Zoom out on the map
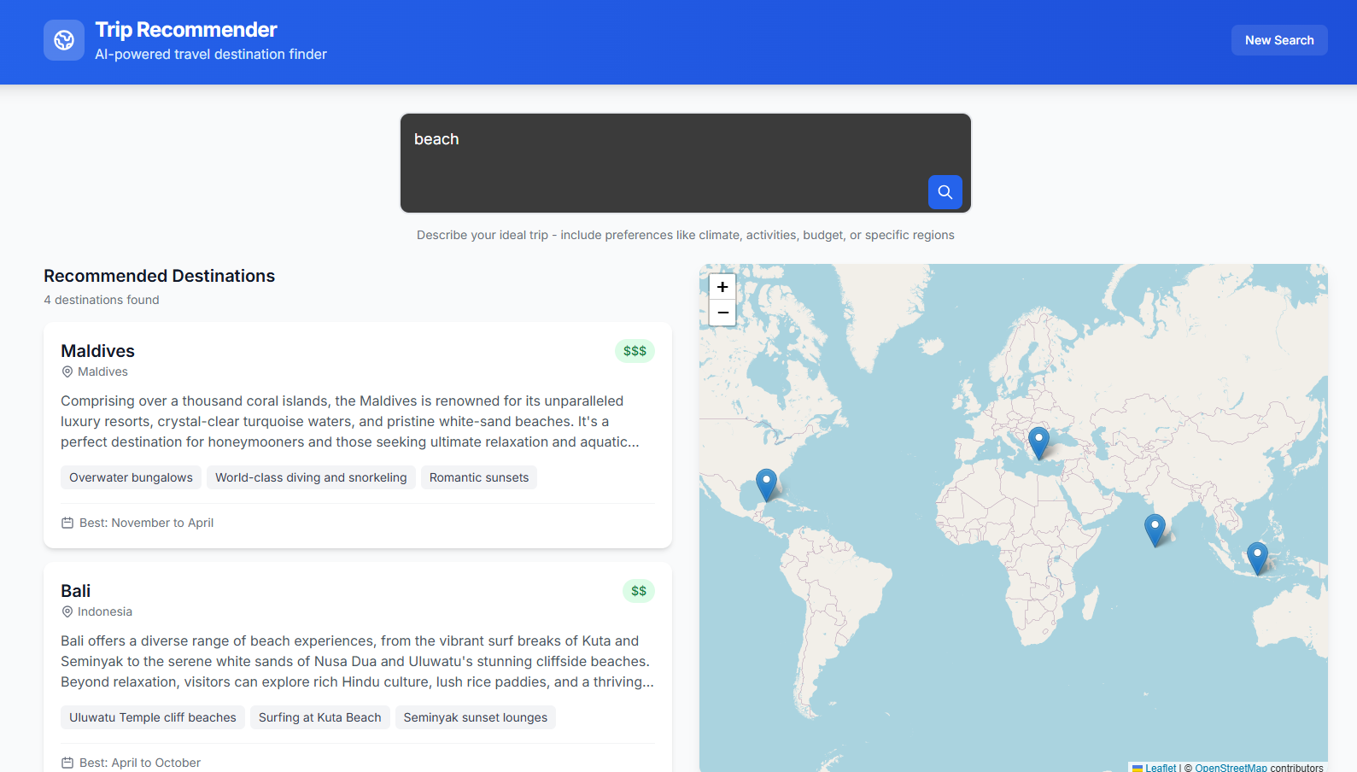The height and width of the screenshot is (772, 1357). click(722, 313)
